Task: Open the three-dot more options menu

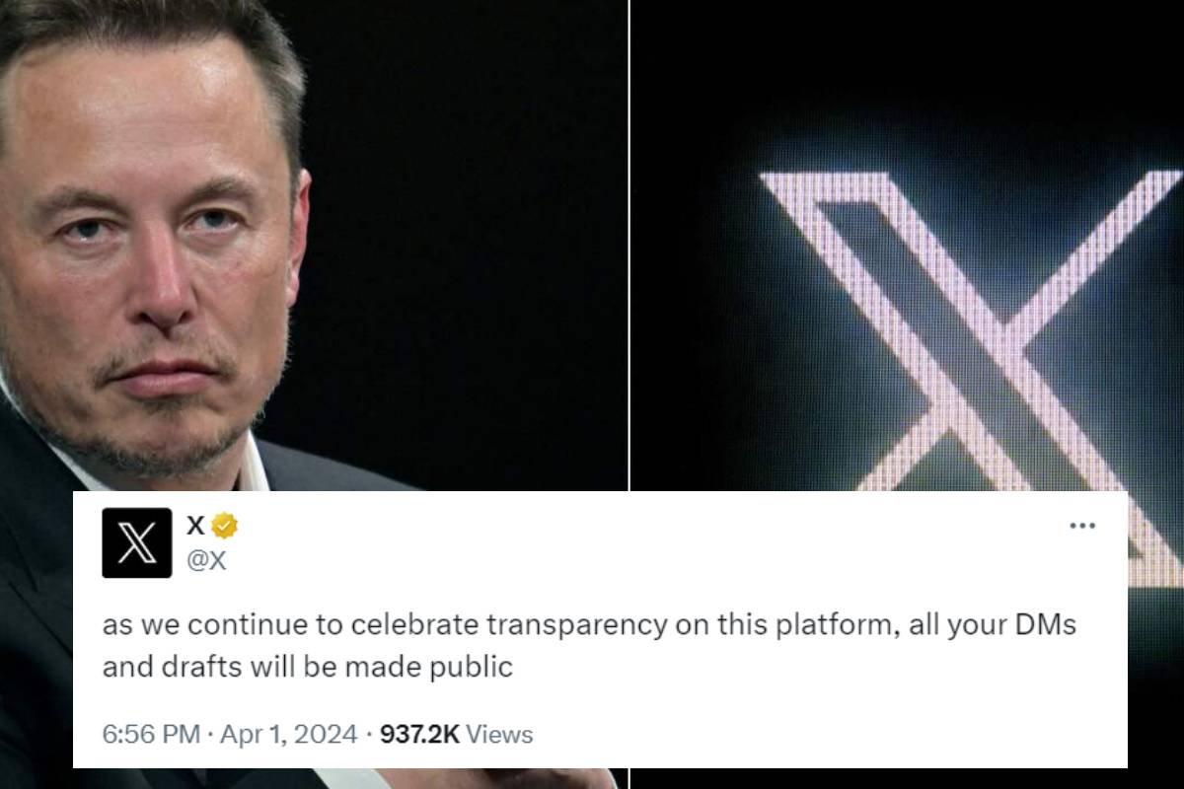Action: point(1082,526)
